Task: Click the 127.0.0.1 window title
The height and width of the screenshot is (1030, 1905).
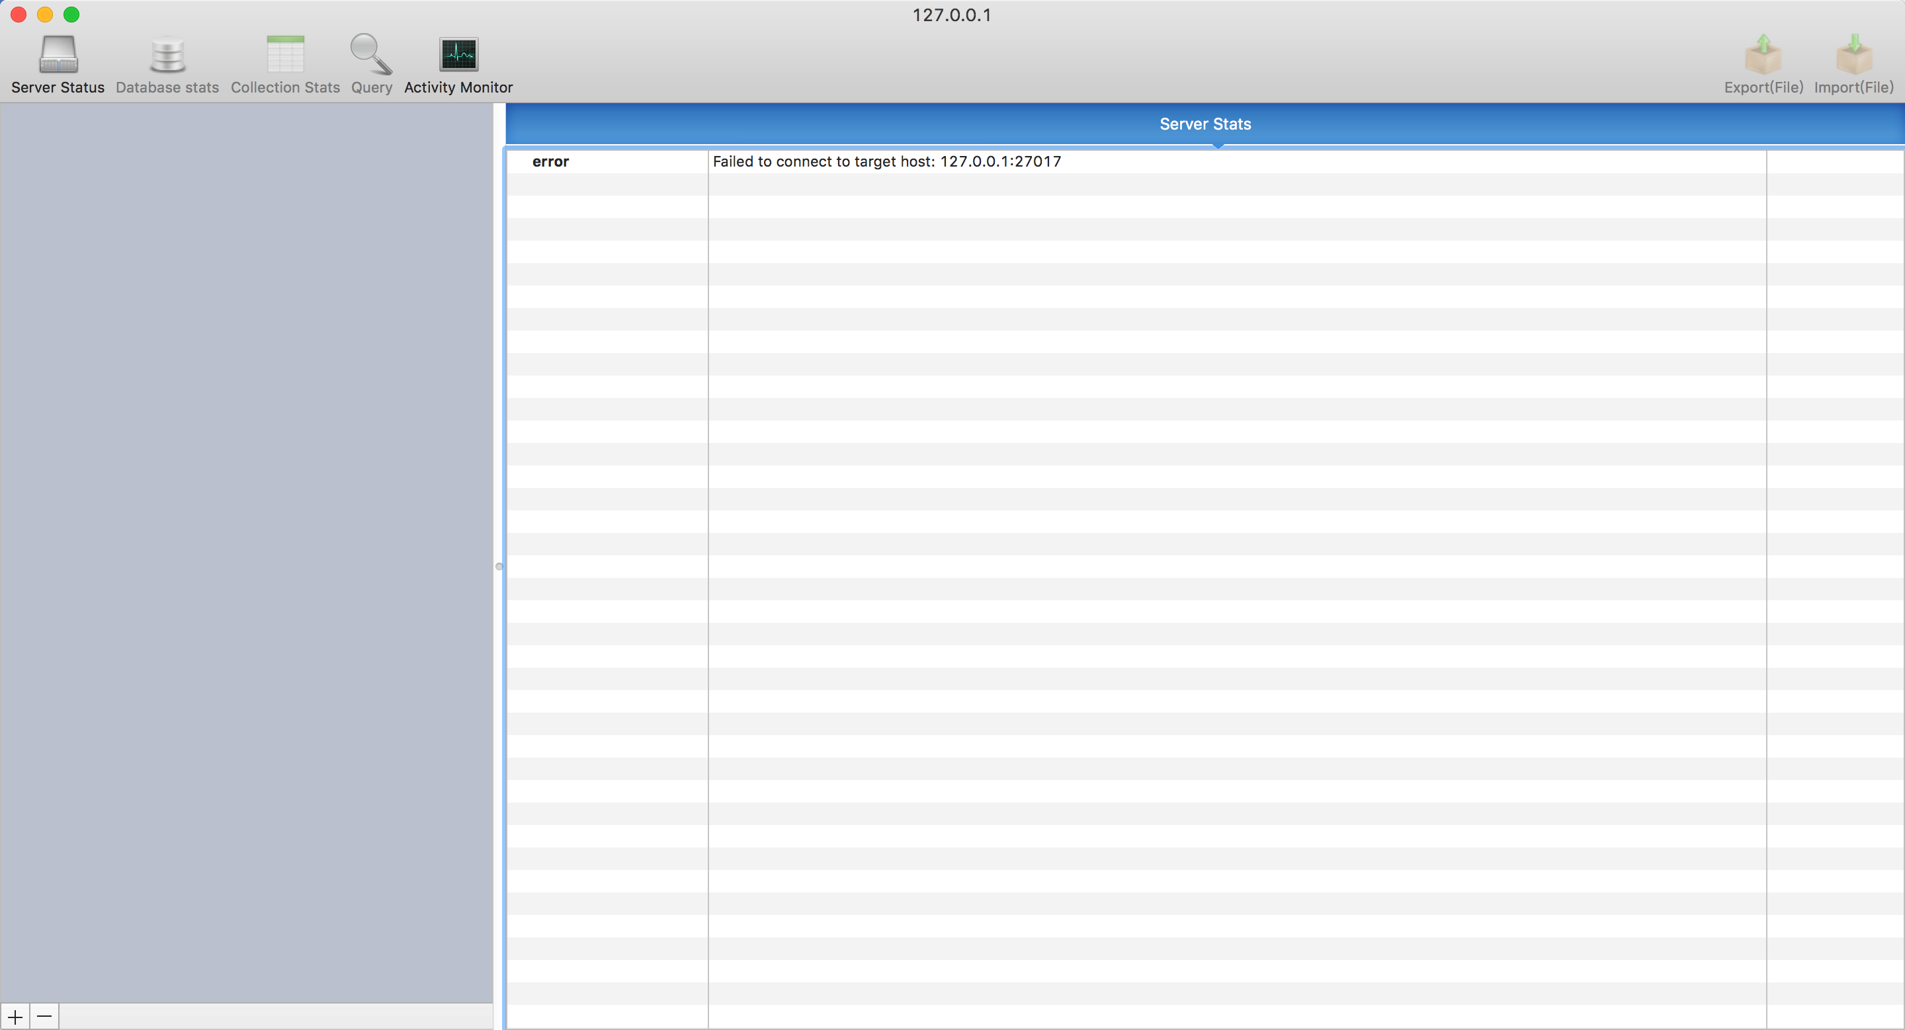Action: click(x=951, y=15)
